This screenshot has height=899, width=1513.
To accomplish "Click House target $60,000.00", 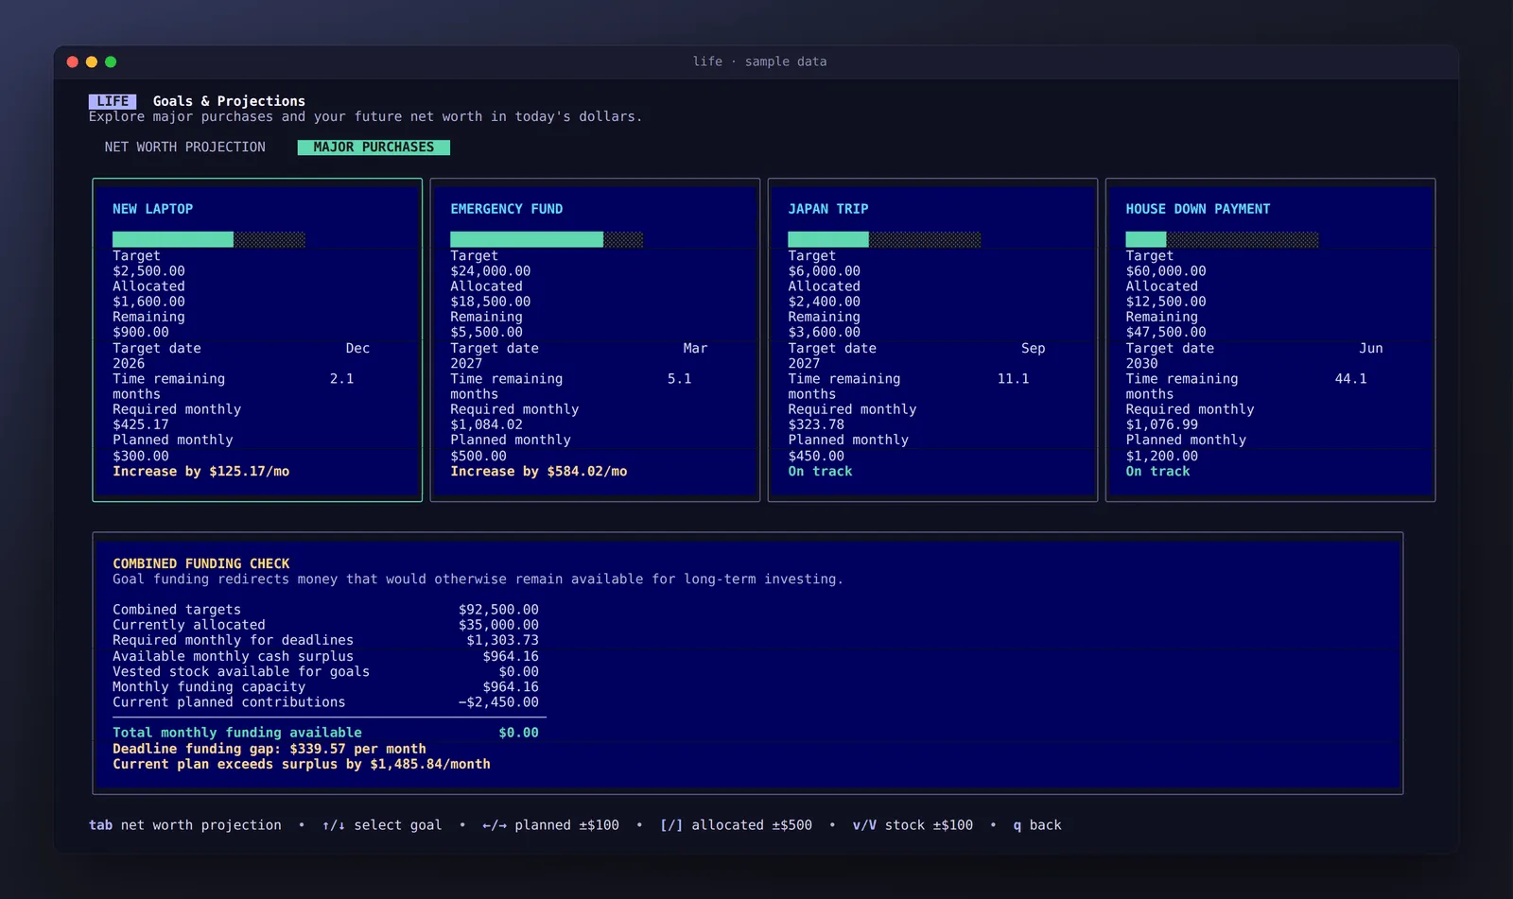I will pos(1166,271).
